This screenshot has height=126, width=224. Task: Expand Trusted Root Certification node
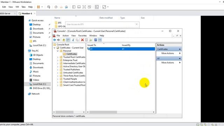(x=58, y=57)
